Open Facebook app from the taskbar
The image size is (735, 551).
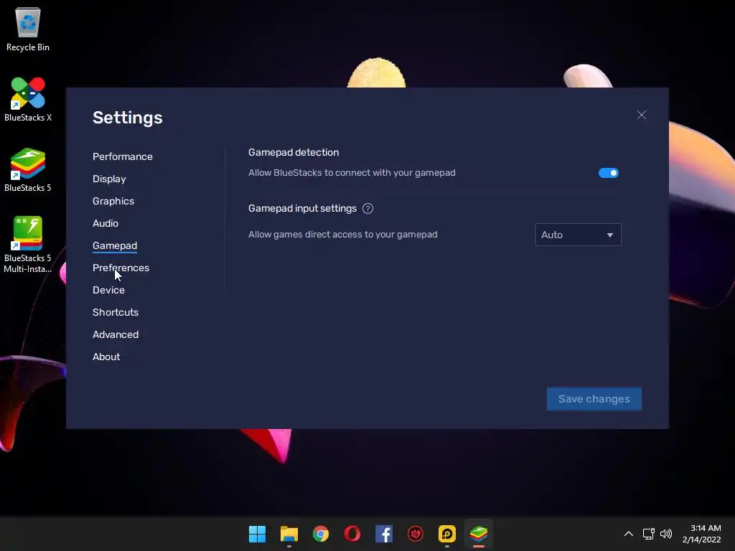(x=384, y=534)
